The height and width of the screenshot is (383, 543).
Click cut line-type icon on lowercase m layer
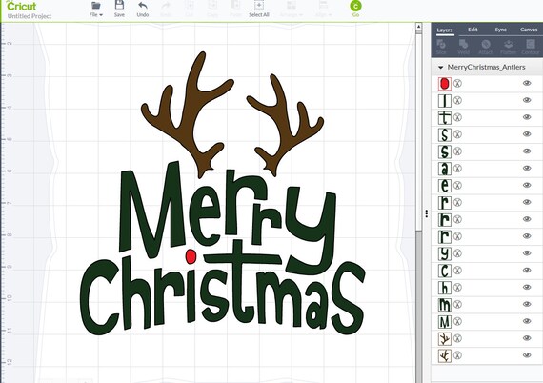(x=457, y=304)
